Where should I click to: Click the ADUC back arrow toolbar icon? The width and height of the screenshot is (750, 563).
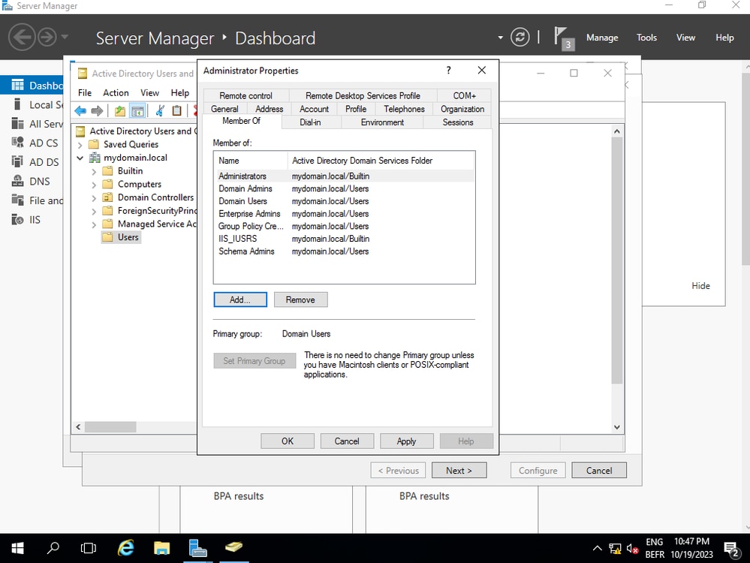80,111
